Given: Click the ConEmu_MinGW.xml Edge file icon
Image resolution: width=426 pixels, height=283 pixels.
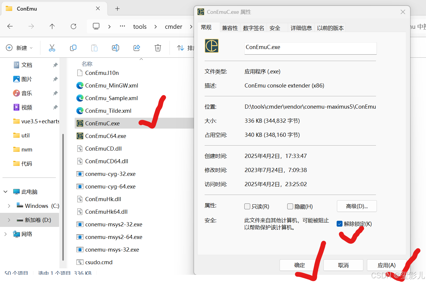Looking at the screenshot, I should tap(80, 85).
